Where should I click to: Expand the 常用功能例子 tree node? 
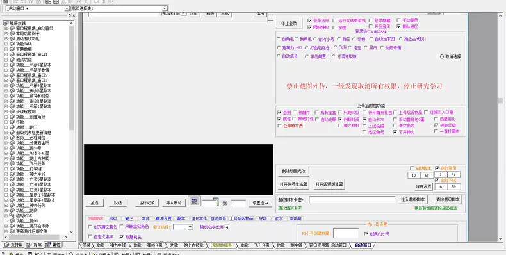tap(6, 33)
